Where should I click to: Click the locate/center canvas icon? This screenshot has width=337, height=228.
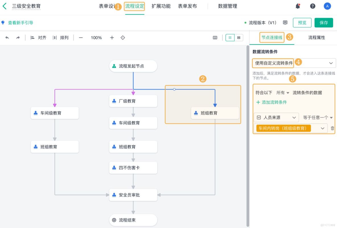click(123, 37)
